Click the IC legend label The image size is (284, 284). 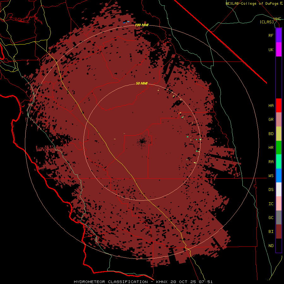tap(271, 204)
